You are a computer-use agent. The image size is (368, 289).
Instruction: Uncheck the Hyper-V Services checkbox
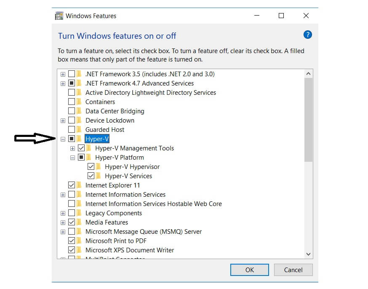click(91, 176)
